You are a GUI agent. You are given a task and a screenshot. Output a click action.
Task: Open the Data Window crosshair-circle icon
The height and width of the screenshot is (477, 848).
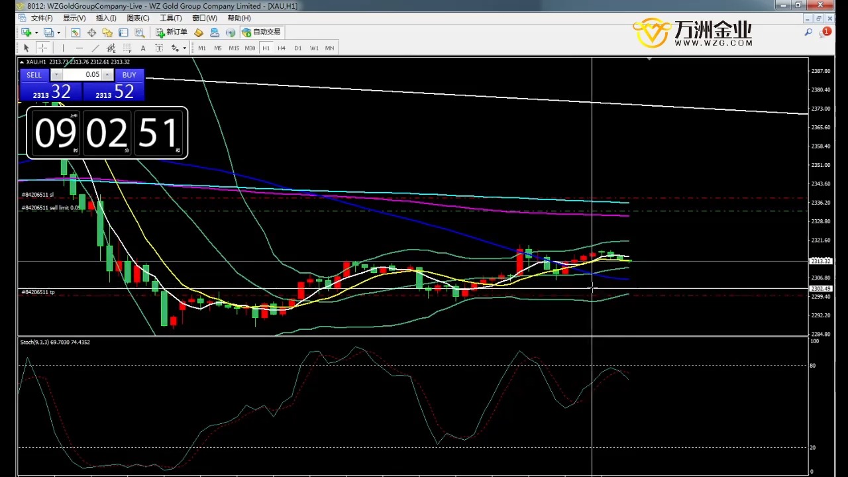pos(91,32)
